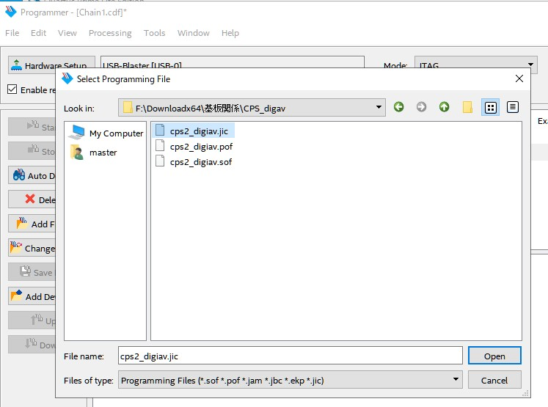The image size is (548, 407).
Task: Open the View menu in Programmer
Action: click(67, 33)
